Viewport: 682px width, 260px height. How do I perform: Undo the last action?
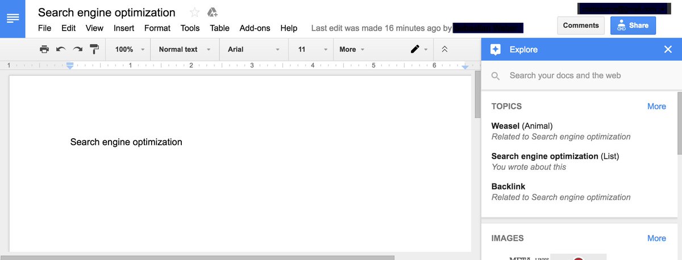(x=61, y=49)
